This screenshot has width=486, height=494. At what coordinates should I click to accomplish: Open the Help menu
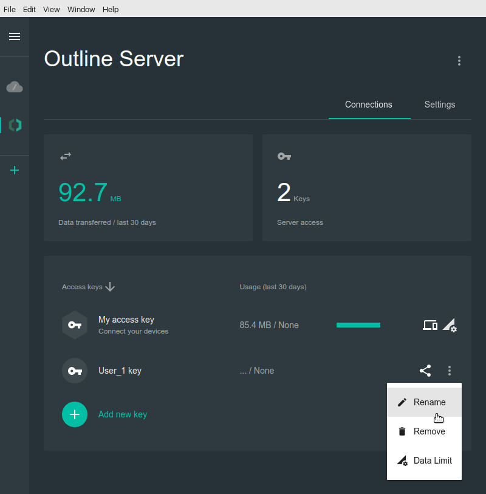(x=111, y=9)
